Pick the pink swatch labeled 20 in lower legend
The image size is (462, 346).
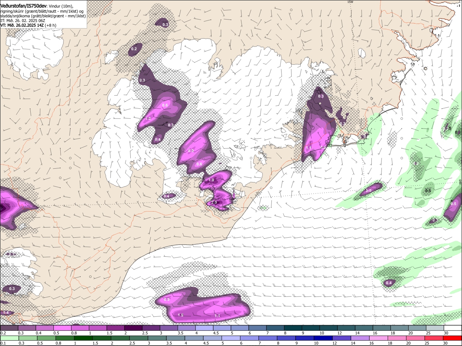(x=416, y=338)
